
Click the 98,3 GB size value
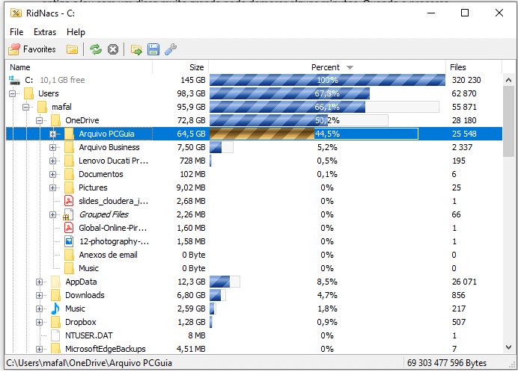(191, 93)
